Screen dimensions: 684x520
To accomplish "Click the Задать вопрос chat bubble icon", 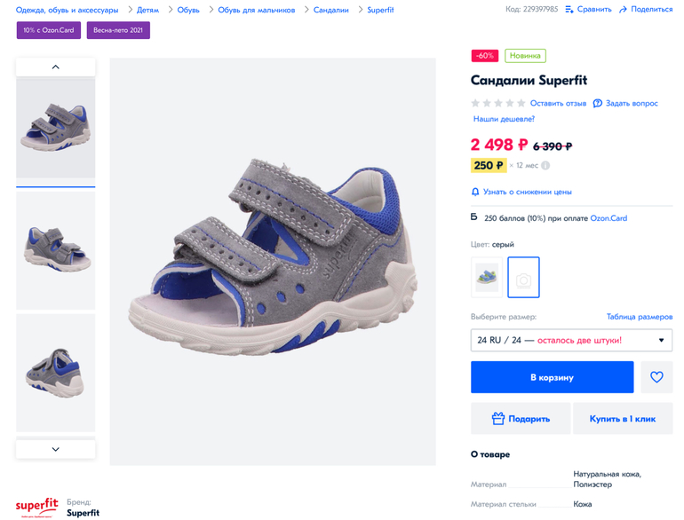I will 598,103.
